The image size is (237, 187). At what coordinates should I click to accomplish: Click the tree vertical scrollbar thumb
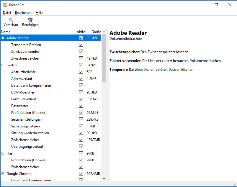(104, 58)
